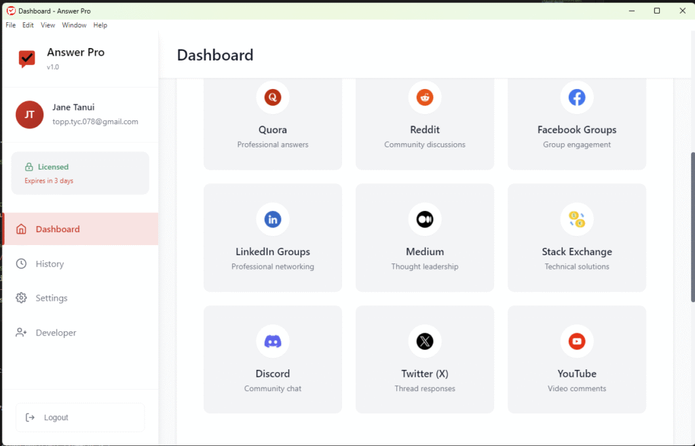Click the Answer Pro logo icon

point(27,58)
